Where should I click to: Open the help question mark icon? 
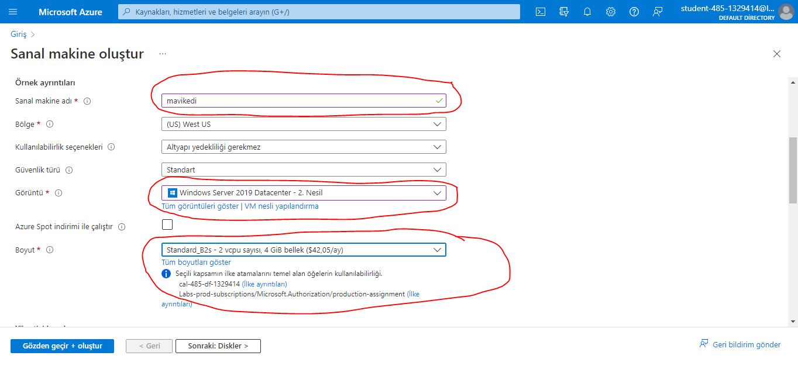634,12
